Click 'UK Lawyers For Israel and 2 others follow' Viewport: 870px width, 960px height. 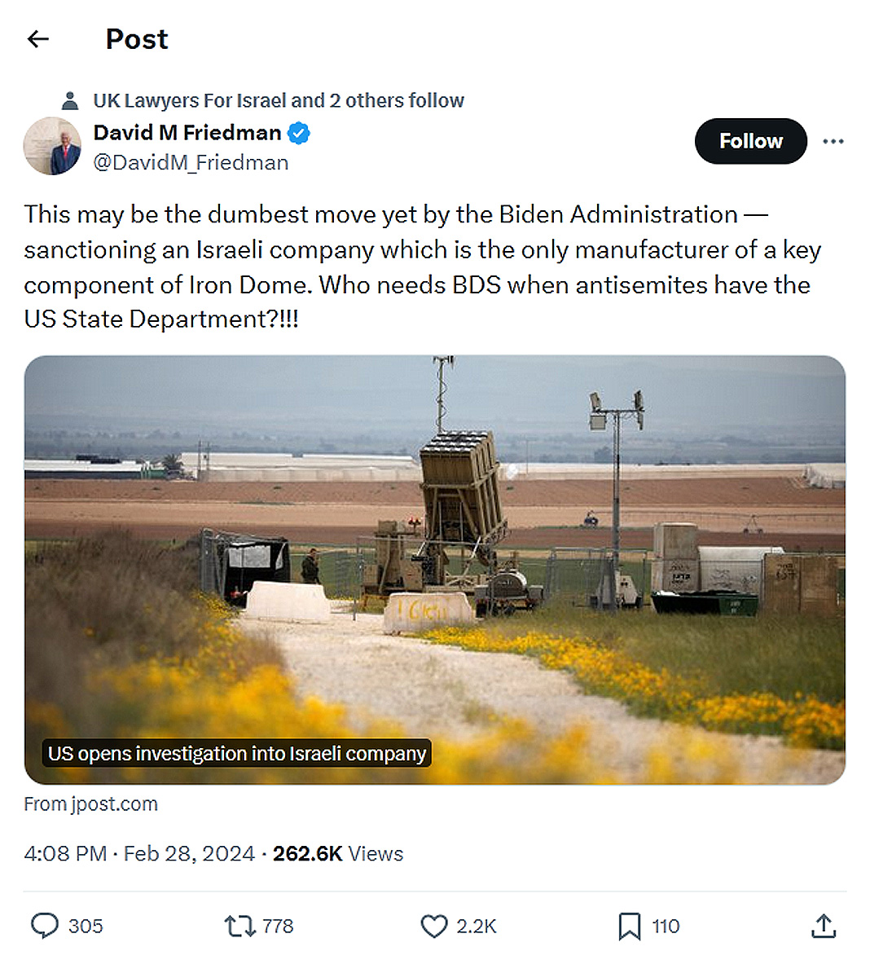click(278, 101)
